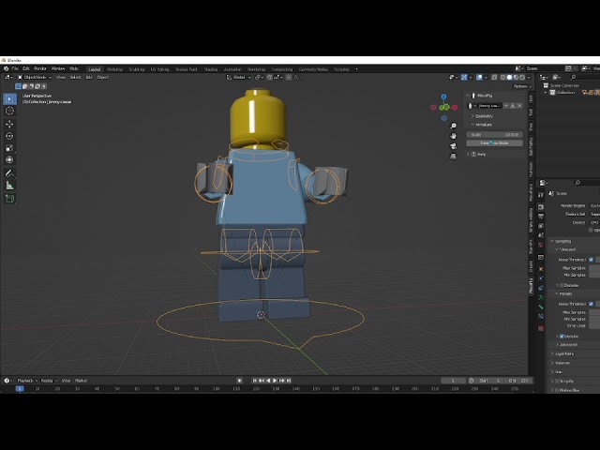Click the current frame number field
Image resolution: width=600 pixels, height=450 pixels.
click(453, 381)
